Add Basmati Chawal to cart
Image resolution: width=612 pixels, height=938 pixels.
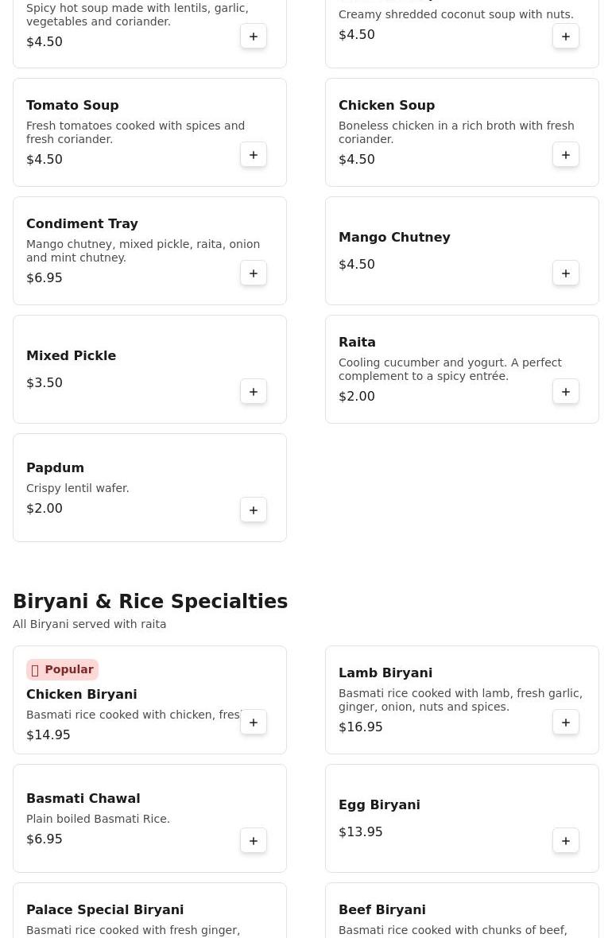point(254,841)
